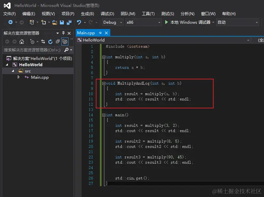The image size is (264, 197).
Task: Toggle Show All Files in Solution Explorer
Action: (x=65, y=42)
